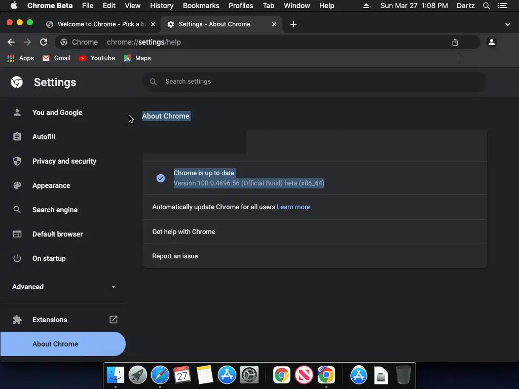
Task: Open the Bookmarks menu
Action: pos(201,6)
